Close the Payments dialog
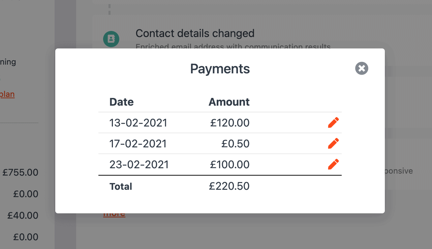Screen dimensions: 432x249 click(362, 69)
